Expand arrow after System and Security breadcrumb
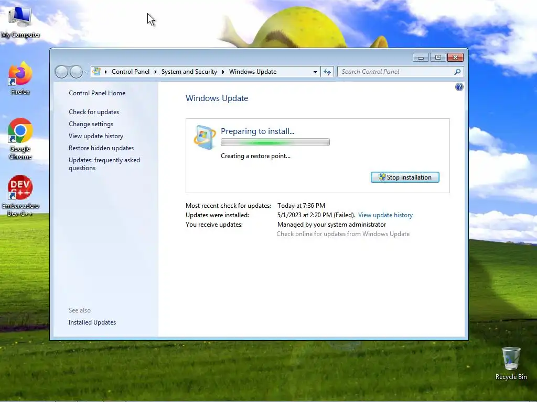 (223, 72)
